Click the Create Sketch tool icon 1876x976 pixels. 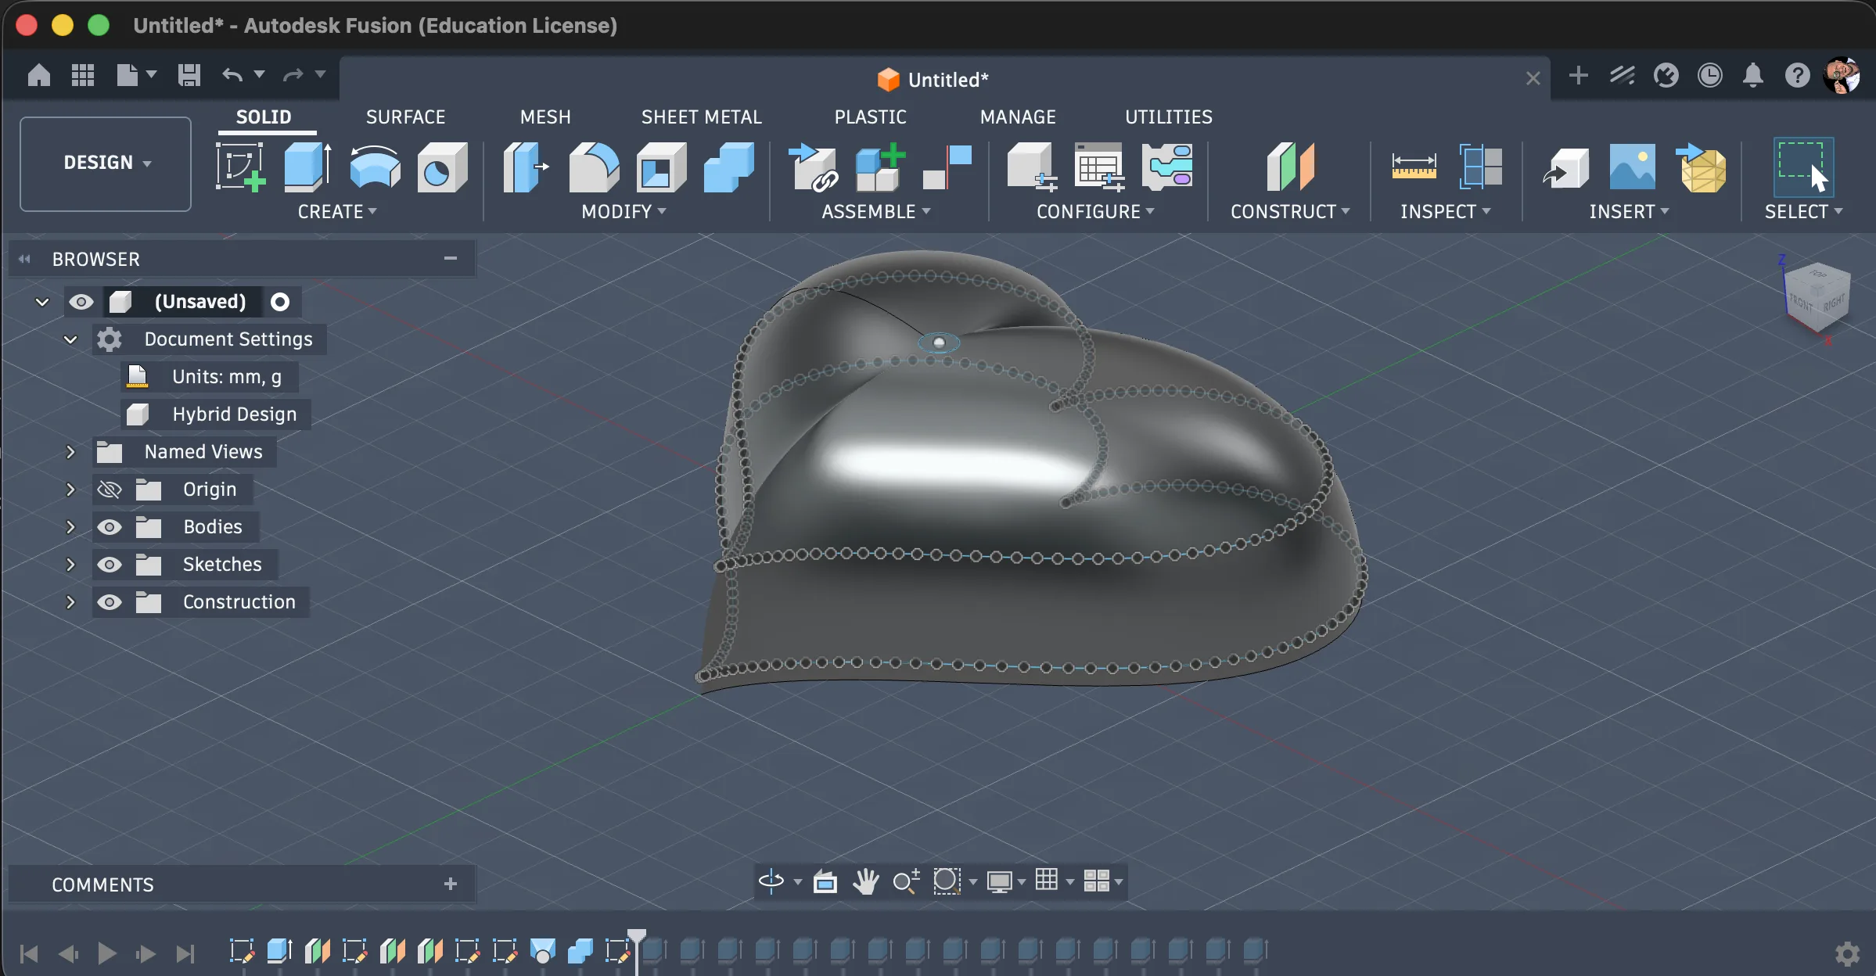click(240, 167)
